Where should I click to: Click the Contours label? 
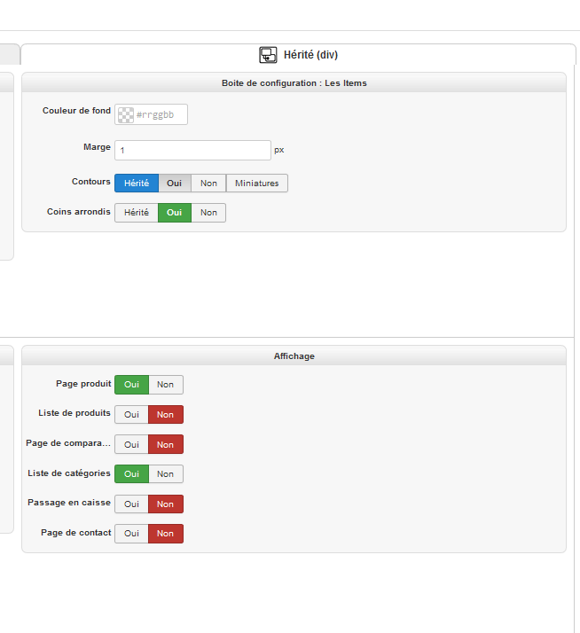[x=91, y=182]
